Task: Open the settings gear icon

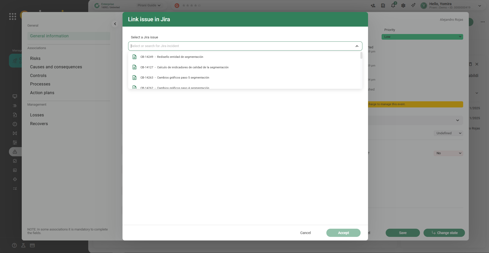Action: coord(403,5)
